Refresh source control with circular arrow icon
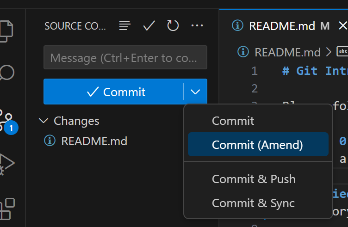The height and width of the screenshot is (227, 348). [x=173, y=25]
